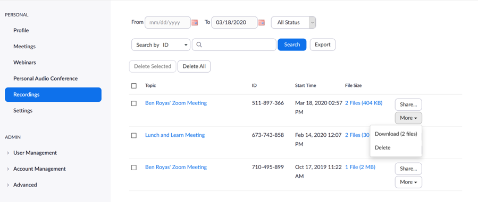Open the 1 File (2 MB) link
The height and width of the screenshot is (202, 478).
pos(360,167)
